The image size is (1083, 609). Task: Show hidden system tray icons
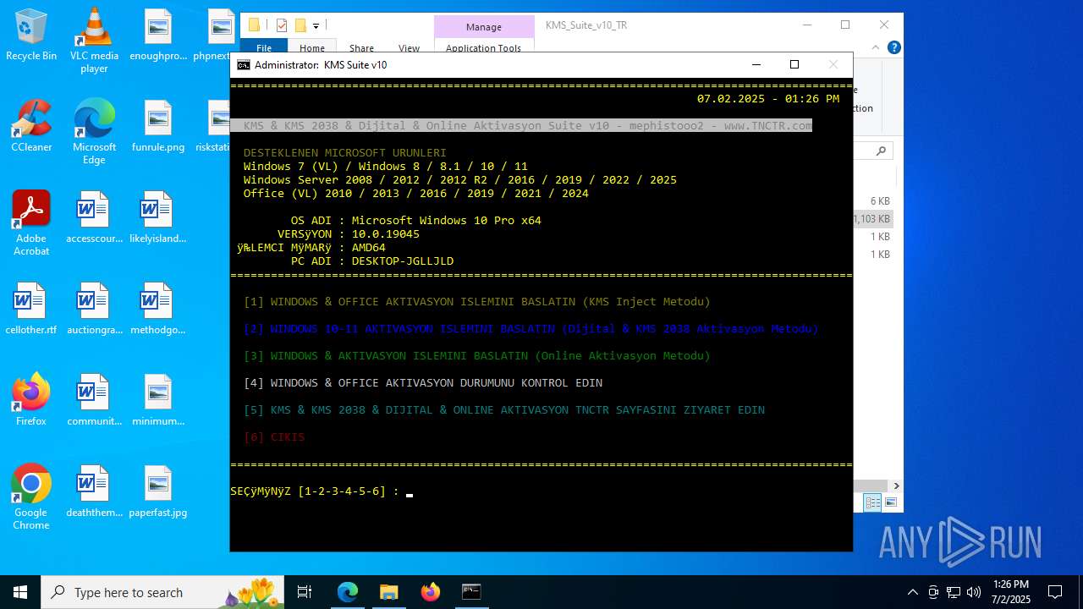(x=912, y=592)
